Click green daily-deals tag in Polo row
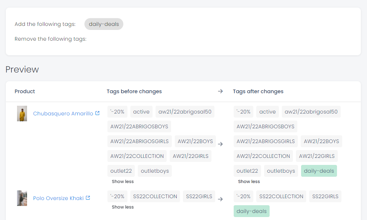The width and height of the screenshot is (367, 220). coord(251,211)
